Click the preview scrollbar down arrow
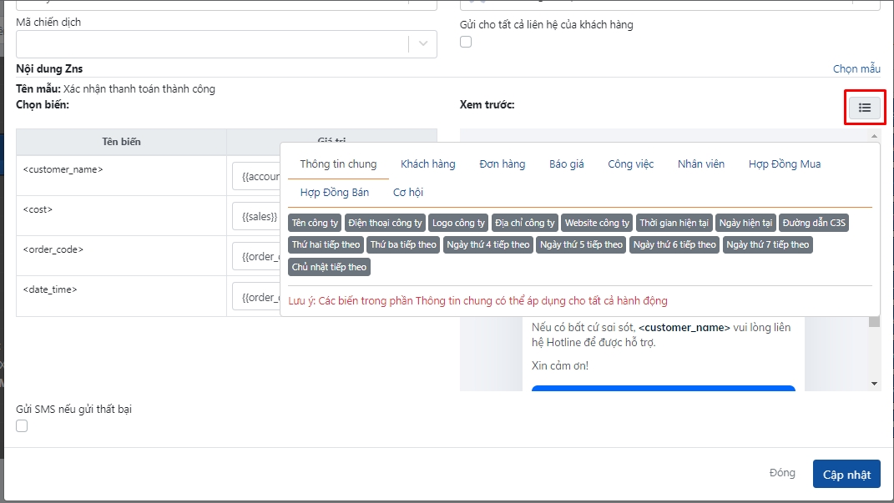 pyautogui.click(x=874, y=383)
